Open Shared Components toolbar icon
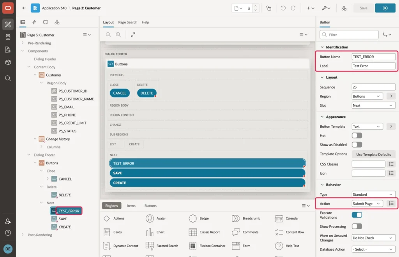399x257 pixels. click(x=344, y=8)
